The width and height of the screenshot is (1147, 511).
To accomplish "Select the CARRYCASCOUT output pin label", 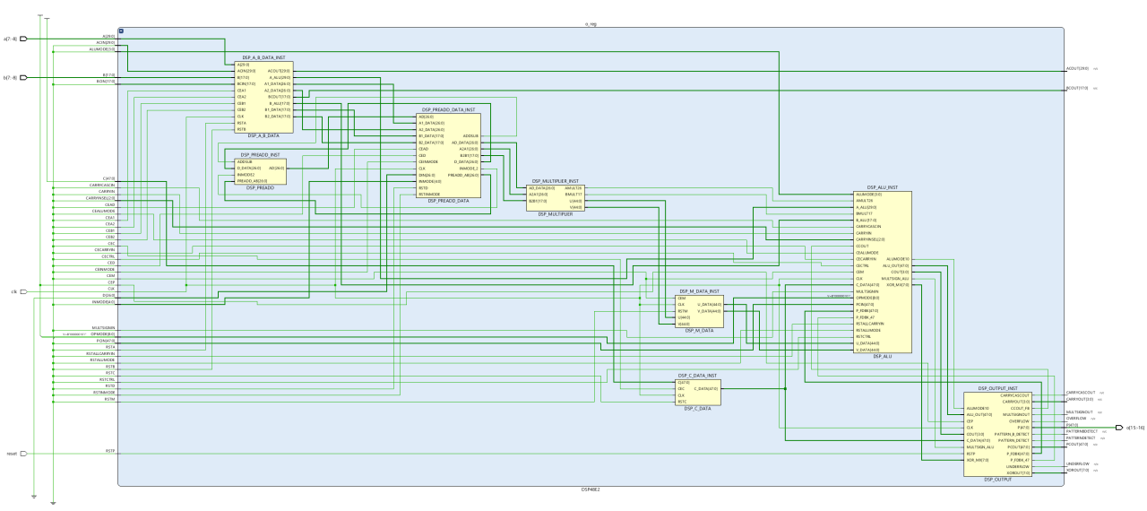I will coord(1081,393).
